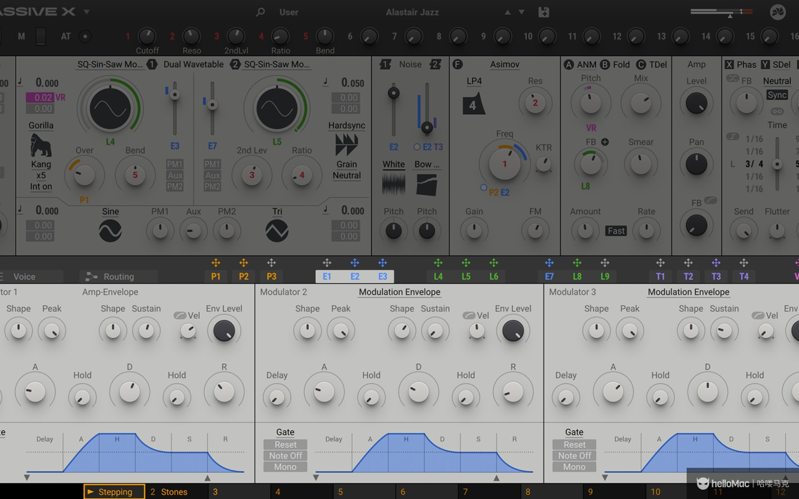799x499 pixels.
Task: Click the drag handle above T3
Action: [x=716, y=263]
